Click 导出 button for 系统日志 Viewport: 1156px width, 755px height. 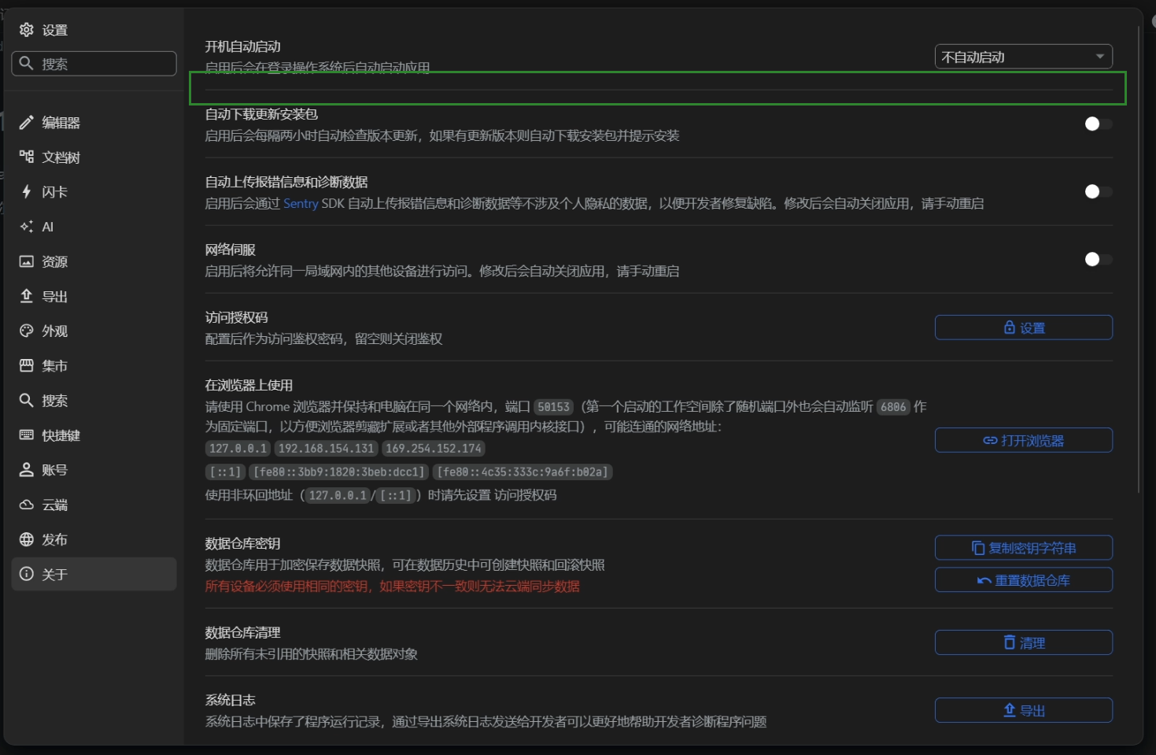pos(1024,710)
